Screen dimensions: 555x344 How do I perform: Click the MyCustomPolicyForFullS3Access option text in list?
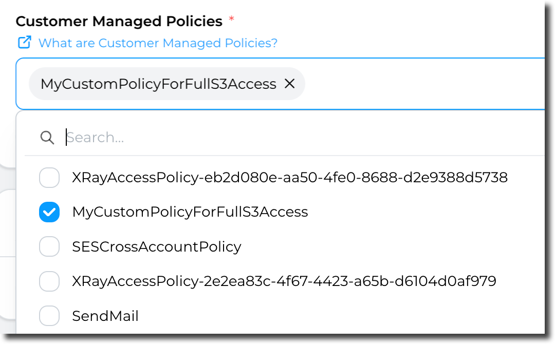click(190, 212)
